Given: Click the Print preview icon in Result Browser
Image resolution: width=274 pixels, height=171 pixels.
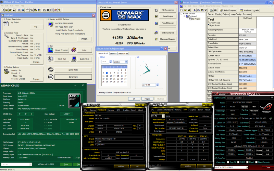Looking at the screenshot, I should pyautogui.click(x=211, y=10).
